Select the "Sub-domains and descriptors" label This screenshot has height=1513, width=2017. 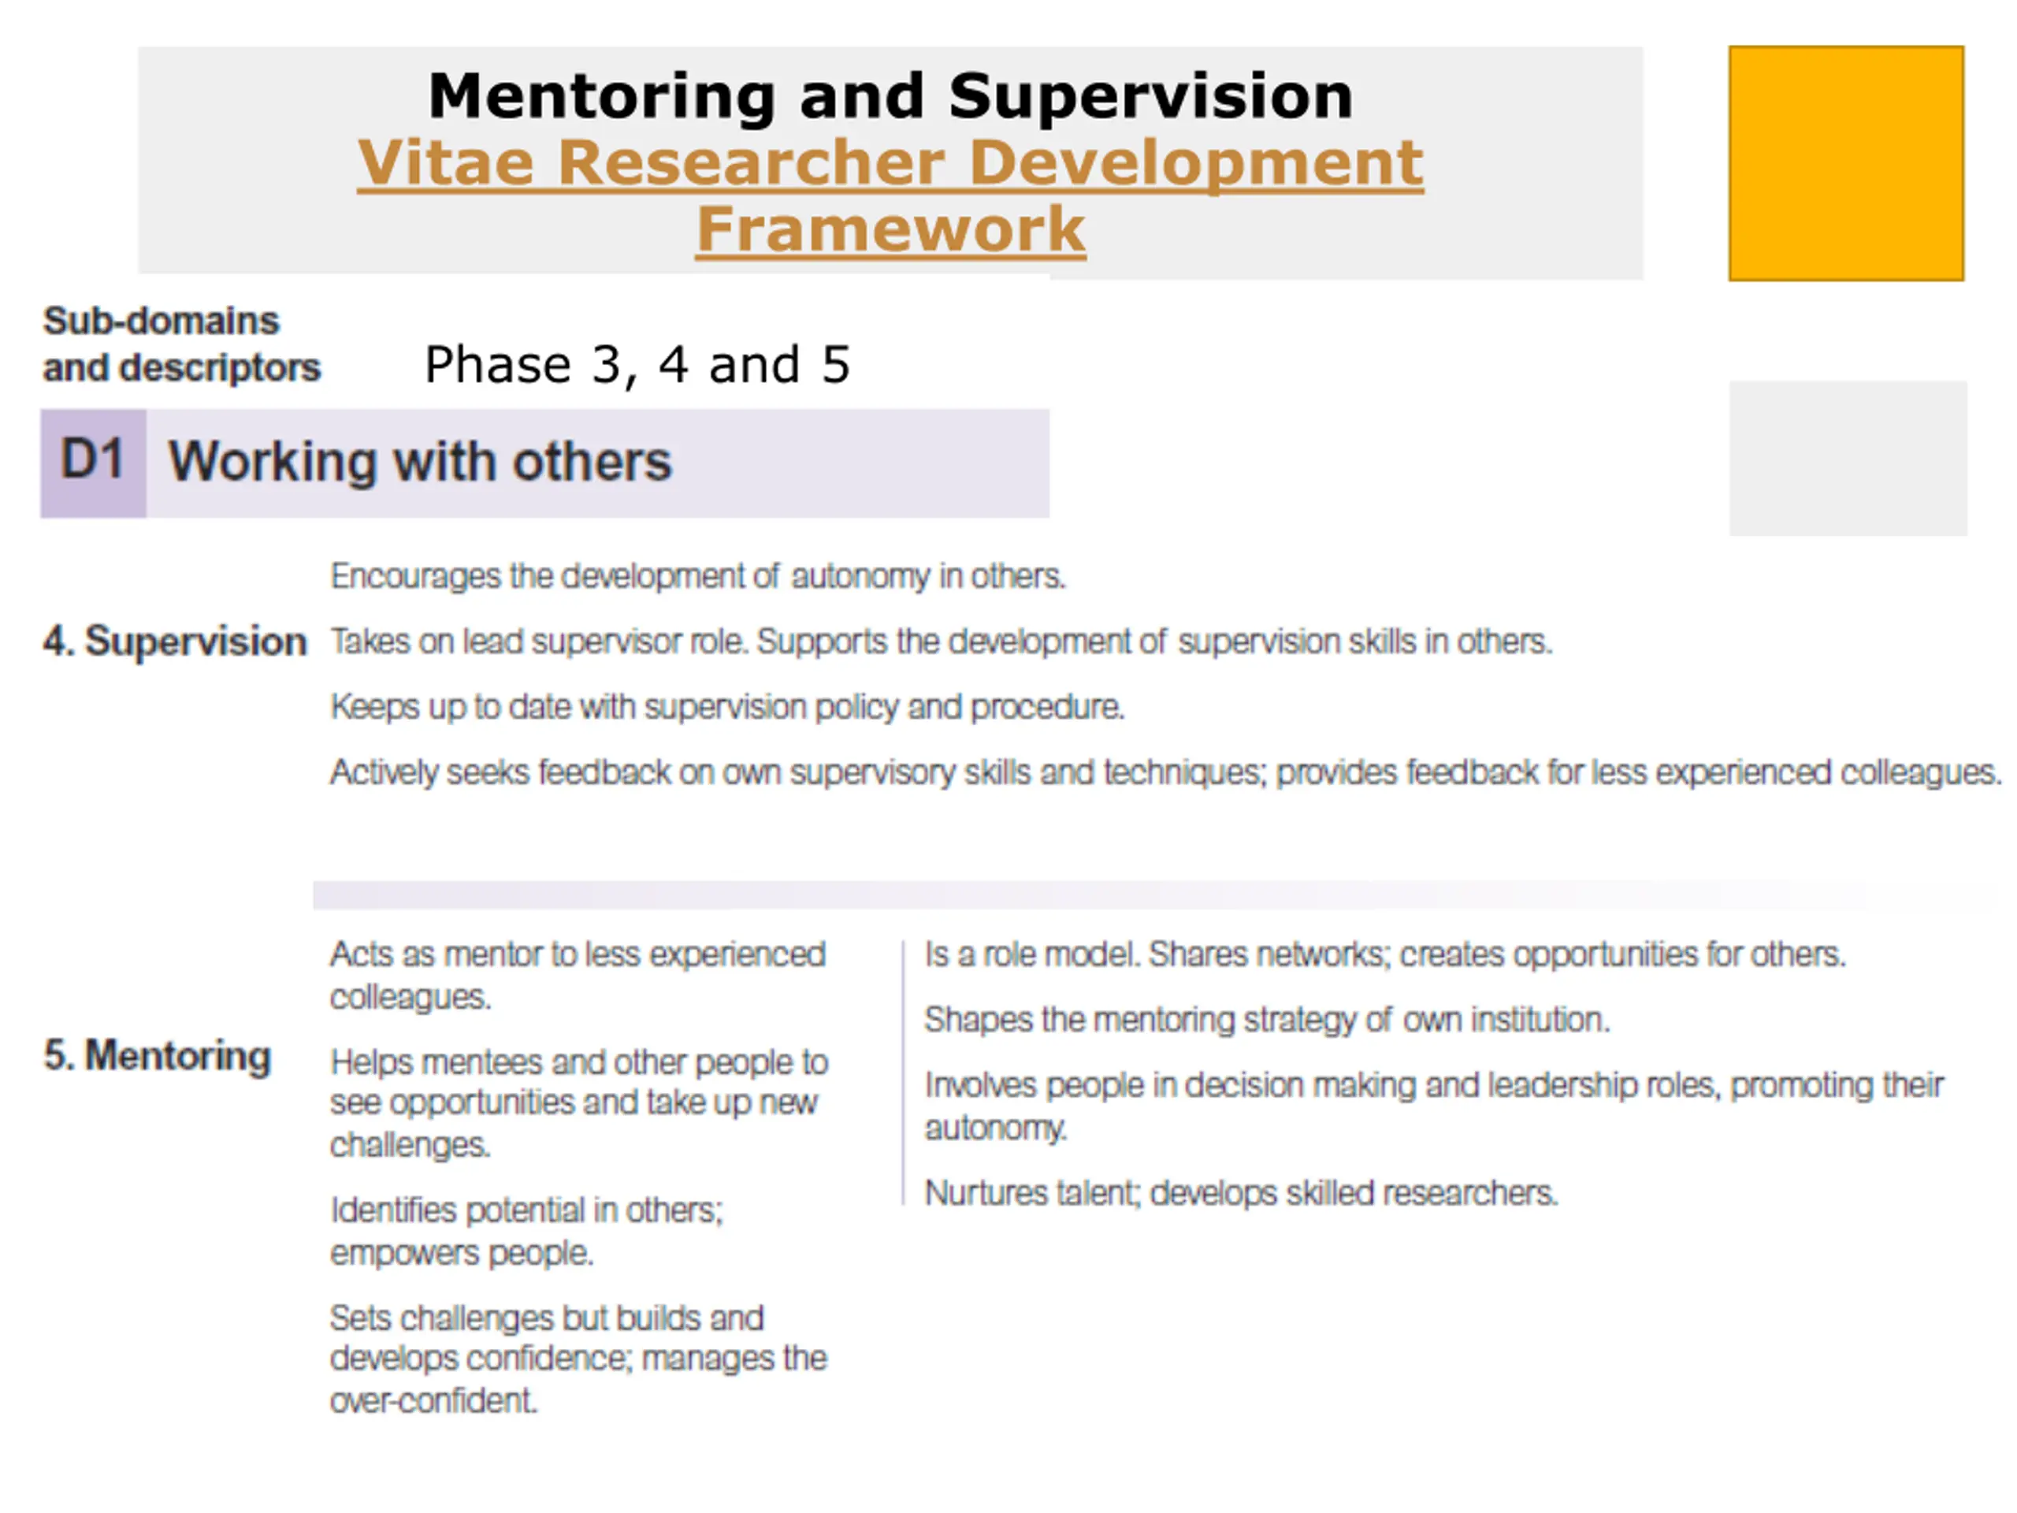tap(181, 344)
